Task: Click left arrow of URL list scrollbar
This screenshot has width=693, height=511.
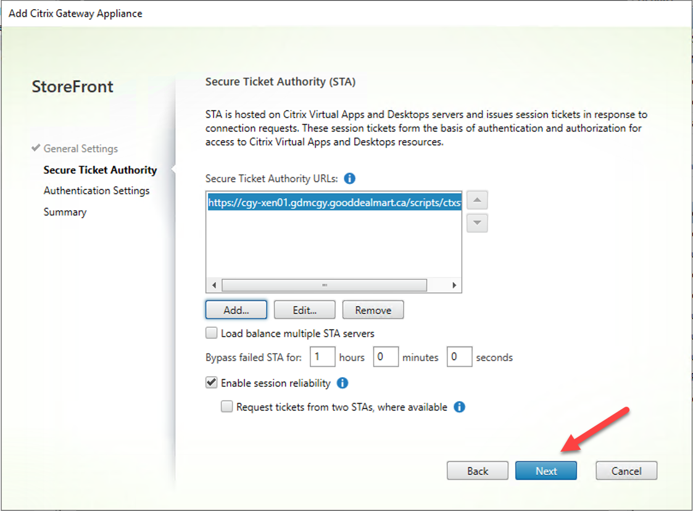Action: [x=214, y=285]
